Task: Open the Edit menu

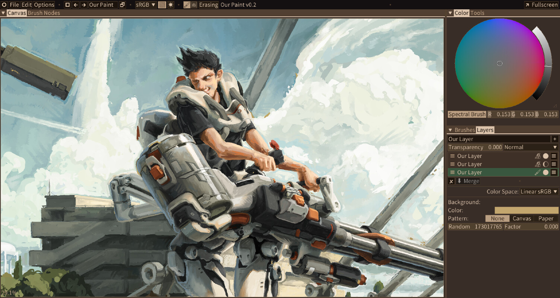Action: [x=26, y=5]
